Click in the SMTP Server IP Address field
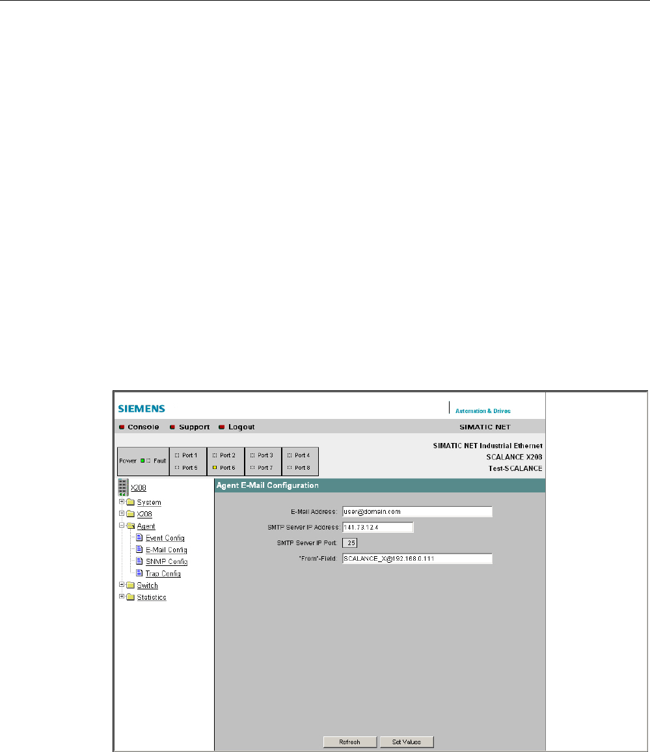The image size is (650, 752). [377, 528]
